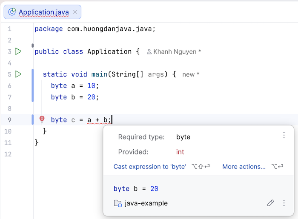Click the 'package' keyword on line 1
The image size is (298, 219).
tap(49, 29)
